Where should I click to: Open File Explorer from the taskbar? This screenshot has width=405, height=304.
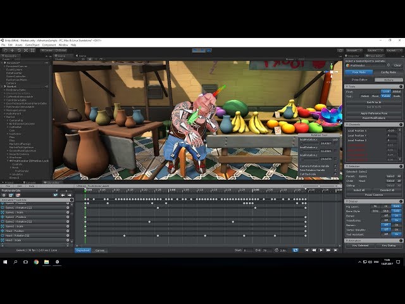(46, 262)
